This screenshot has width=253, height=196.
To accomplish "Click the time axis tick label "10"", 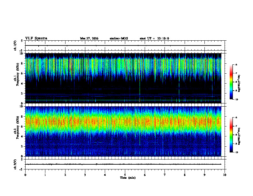I will tap(225, 175).
